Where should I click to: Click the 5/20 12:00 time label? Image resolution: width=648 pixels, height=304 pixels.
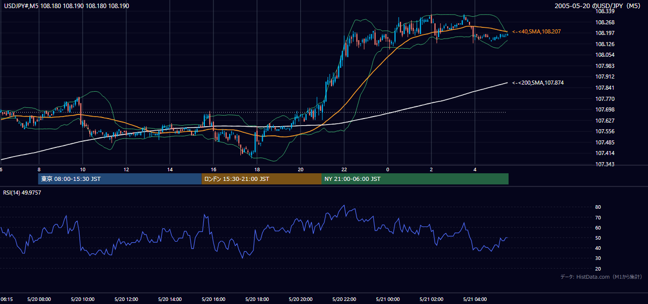click(x=126, y=299)
